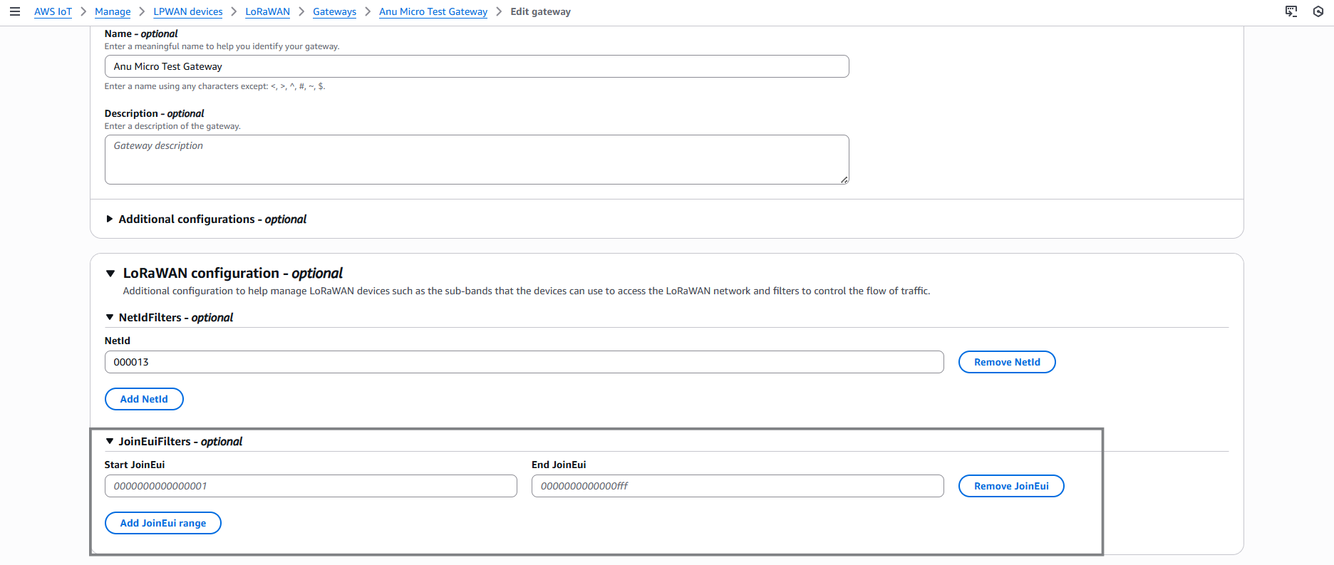Collapse the JoinEuiFilters section
Screen dimensions: 1334x565
pyautogui.click(x=110, y=441)
